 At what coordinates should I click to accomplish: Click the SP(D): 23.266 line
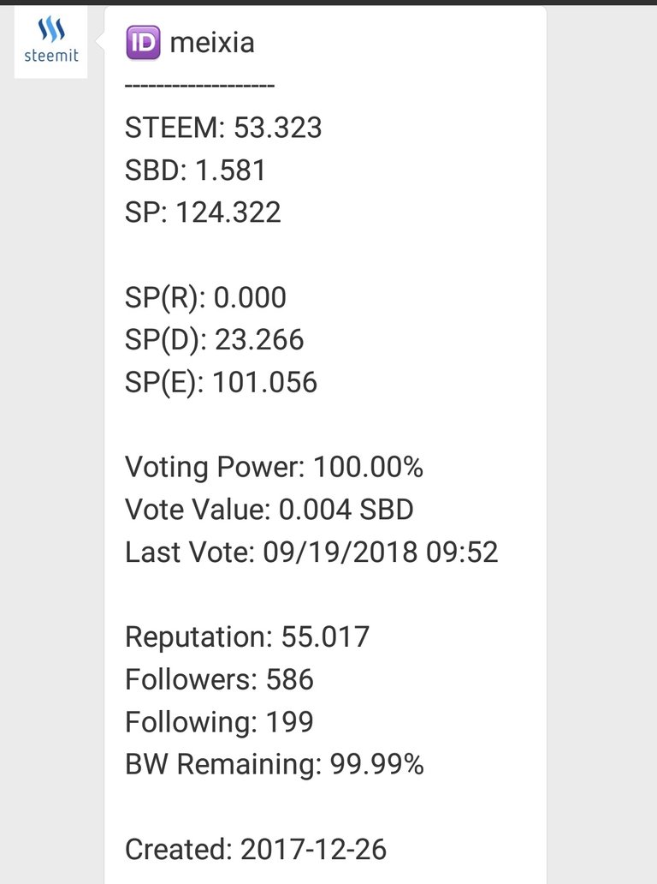coord(214,340)
